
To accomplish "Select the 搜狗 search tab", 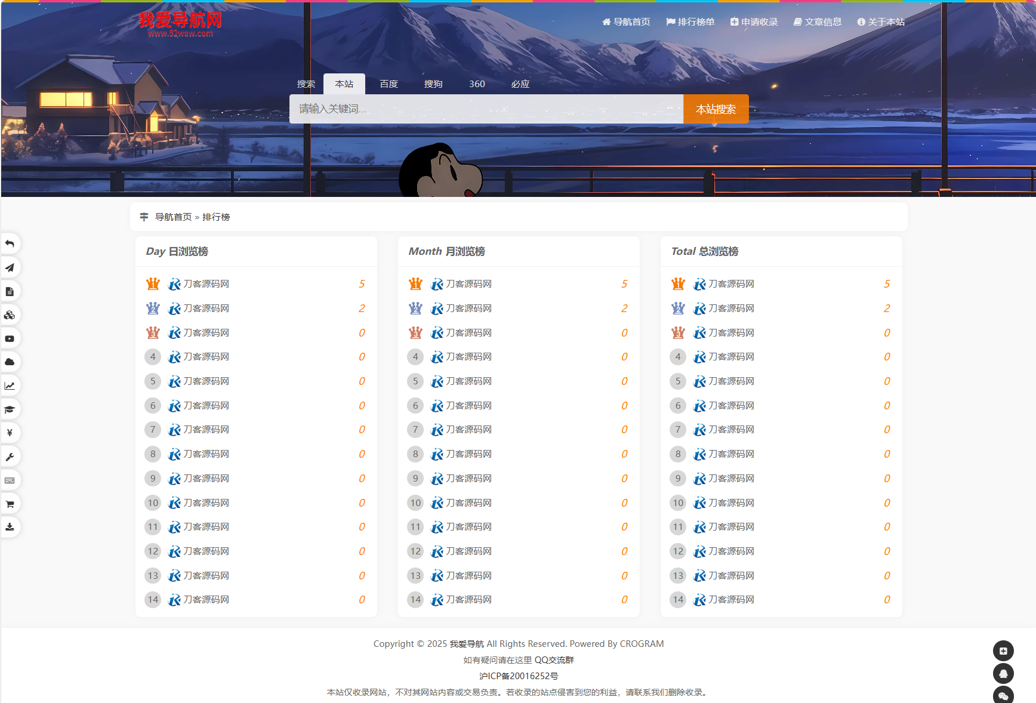I will click(433, 84).
